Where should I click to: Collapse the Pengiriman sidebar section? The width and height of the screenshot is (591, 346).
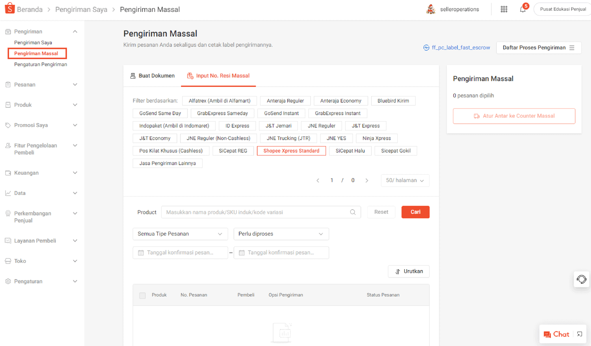75,32
